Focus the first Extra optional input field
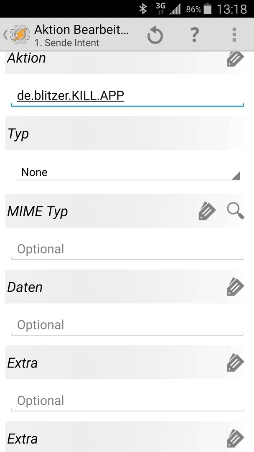Viewport: 254px width, 452px height. (x=127, y=401)
